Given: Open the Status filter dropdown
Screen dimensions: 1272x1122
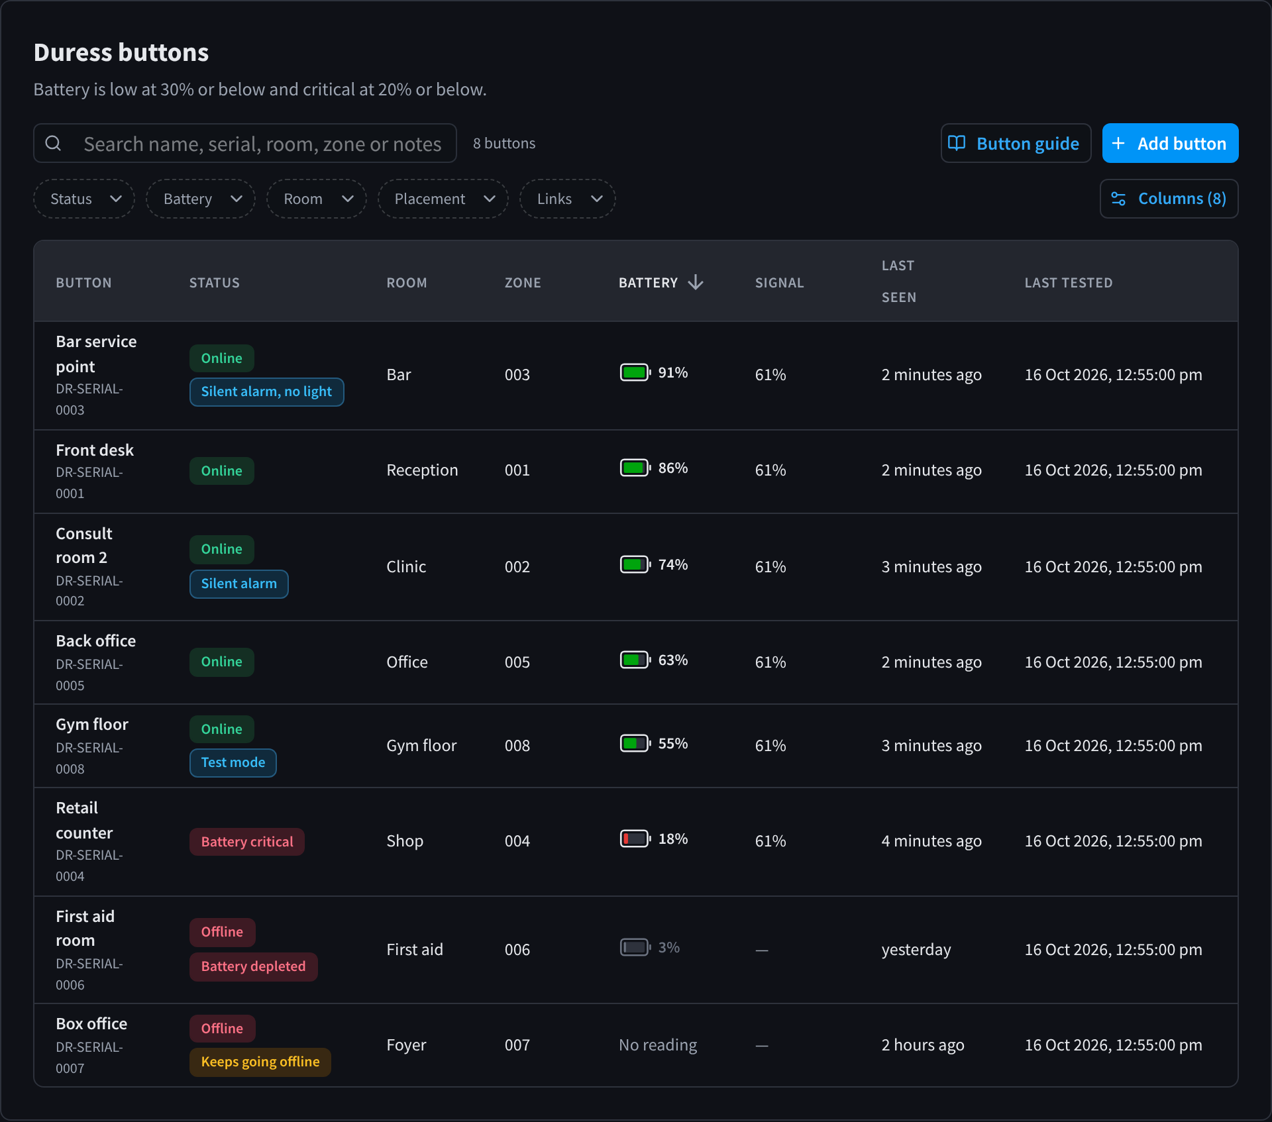Looking at the screenshot, I should click(84, 199).
